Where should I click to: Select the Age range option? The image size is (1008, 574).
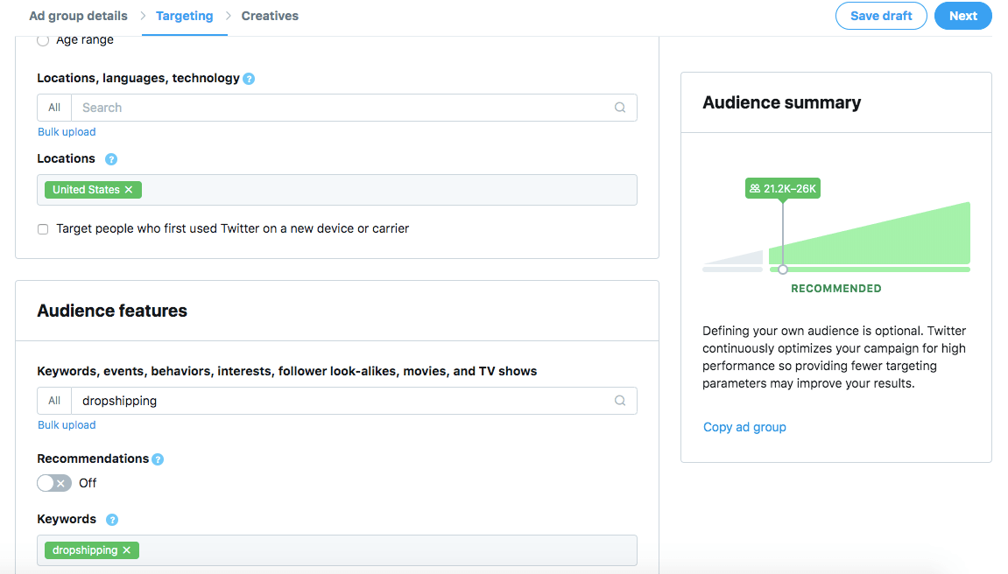pyautogui.click(x=42, y=39)
